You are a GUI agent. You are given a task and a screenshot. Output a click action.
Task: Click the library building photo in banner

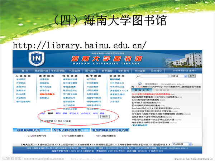pos(184,59)
